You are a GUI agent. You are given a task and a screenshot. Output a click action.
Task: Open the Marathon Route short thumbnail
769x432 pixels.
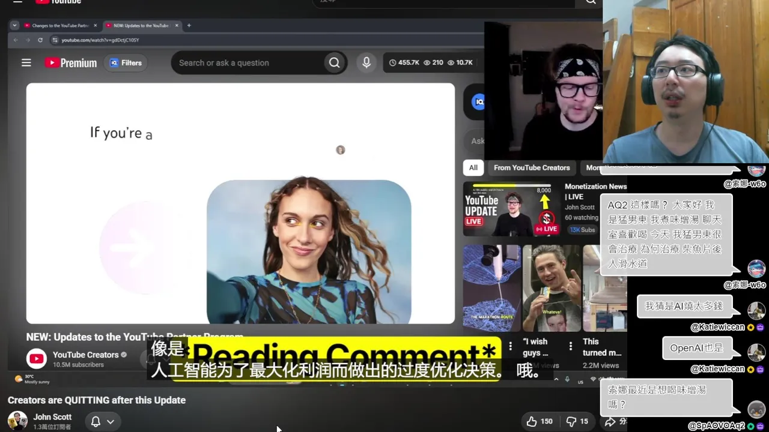(491, 288)
